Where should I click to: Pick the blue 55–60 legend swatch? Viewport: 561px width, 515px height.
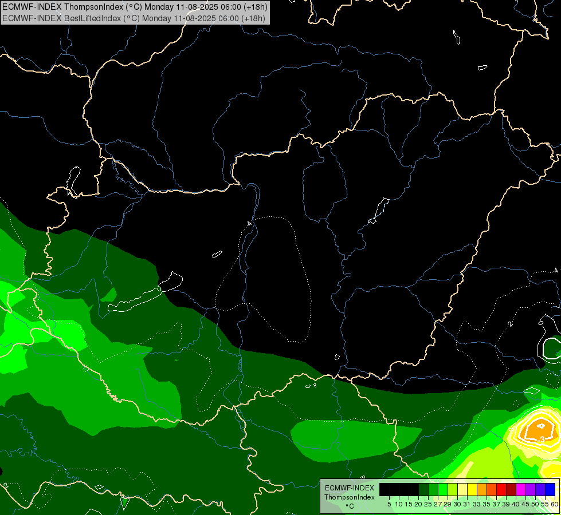[x=550, y=489]
